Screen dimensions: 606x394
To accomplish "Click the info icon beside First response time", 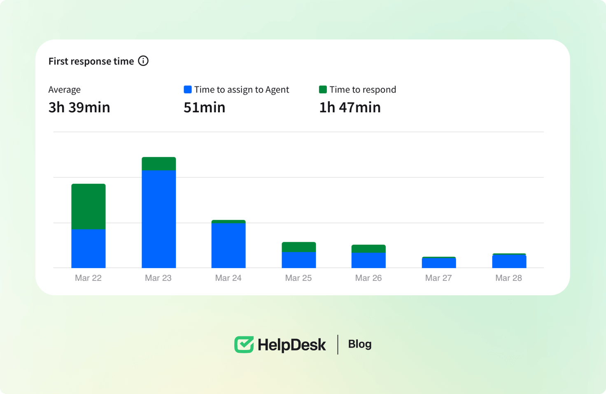I will click(x=143, y=61).
